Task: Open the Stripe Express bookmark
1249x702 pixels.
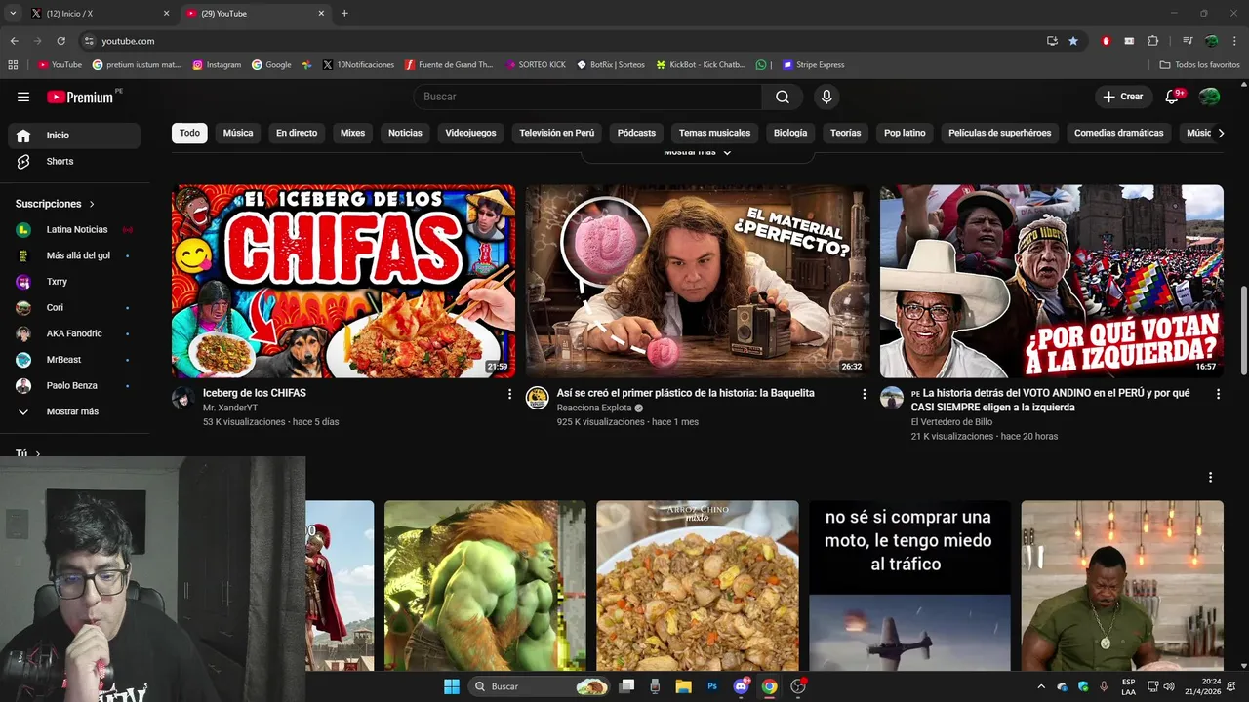Action: click(813, 65)
